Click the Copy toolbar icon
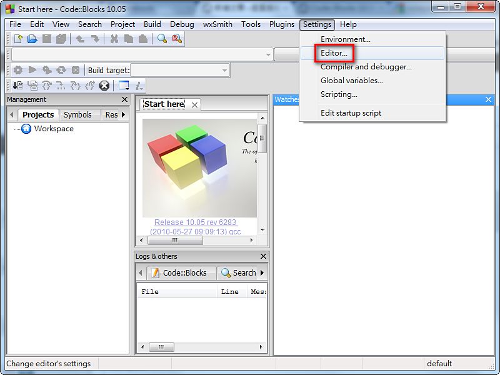 point(129,39)
